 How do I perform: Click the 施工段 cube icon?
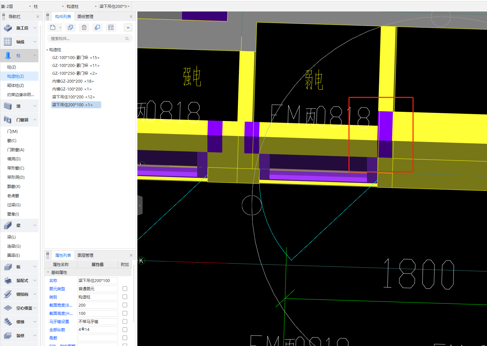(x=8, y=28)
